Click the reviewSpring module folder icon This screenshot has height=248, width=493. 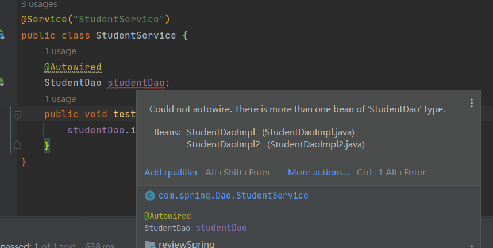pos(151,245)
